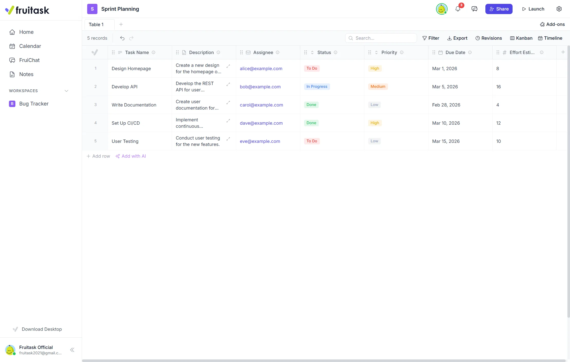Click the user avatar in top bar
The image size is (570, 362).
[x=442, y=9]
